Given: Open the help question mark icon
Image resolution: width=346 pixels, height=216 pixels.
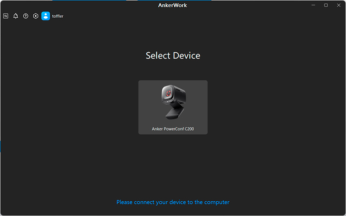Looking at the screenshot, I should [26, 16].
